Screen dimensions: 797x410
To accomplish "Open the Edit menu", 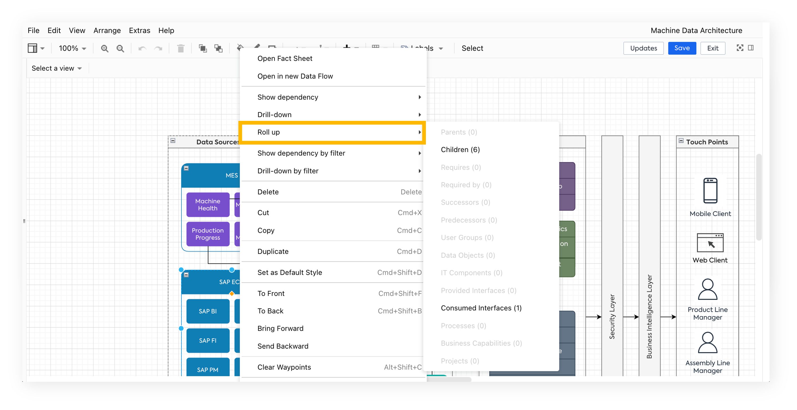I will (54, 30).
